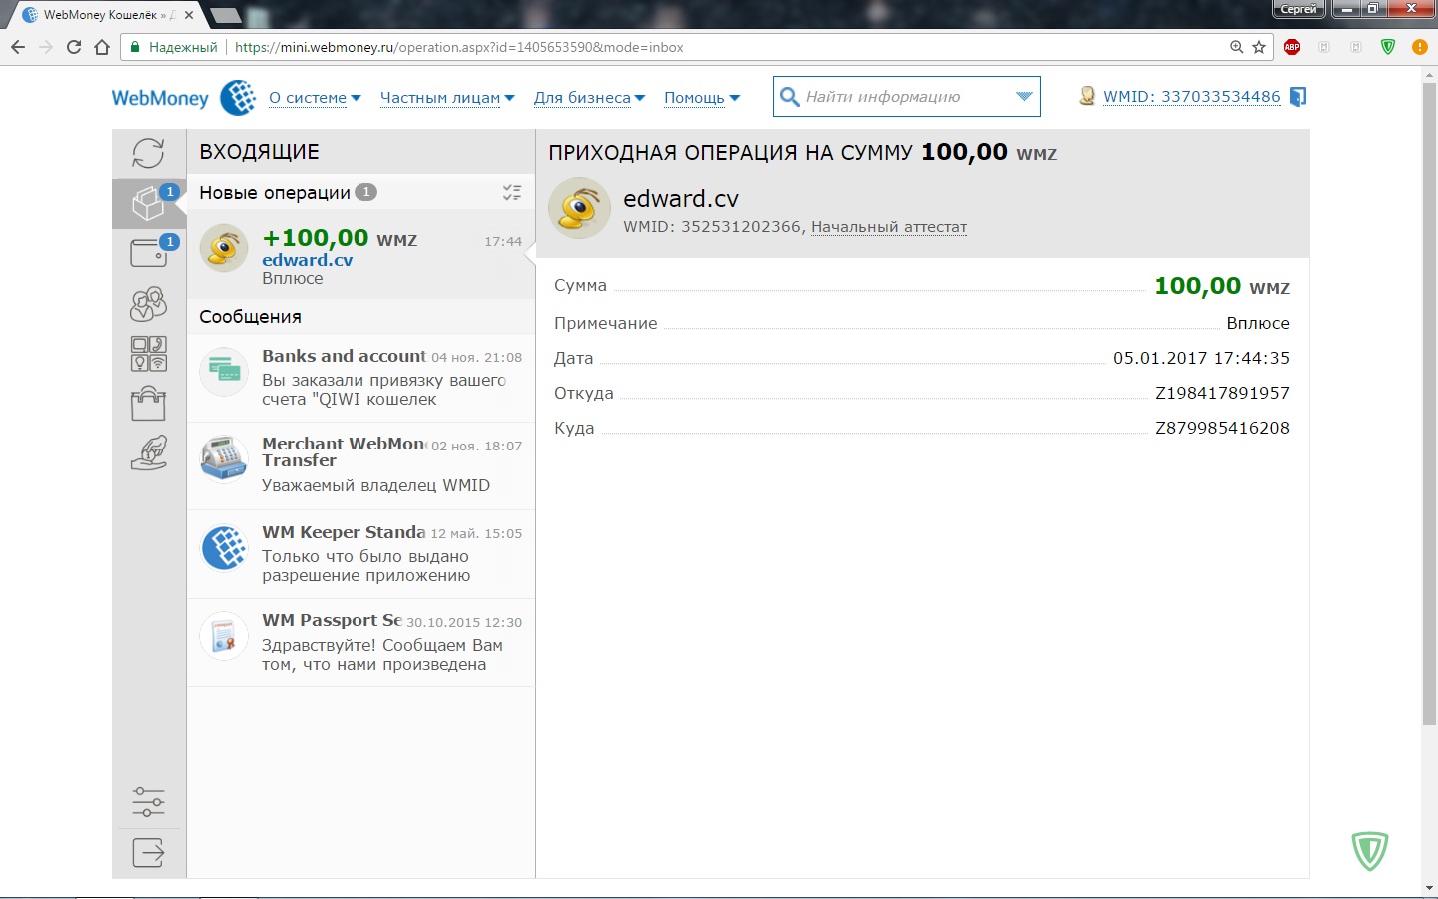The height and width of the screenshot is (899, 1438).
Task: Click the floating green shield badge
Action: pyautogui.click(x=1370, y=851)
